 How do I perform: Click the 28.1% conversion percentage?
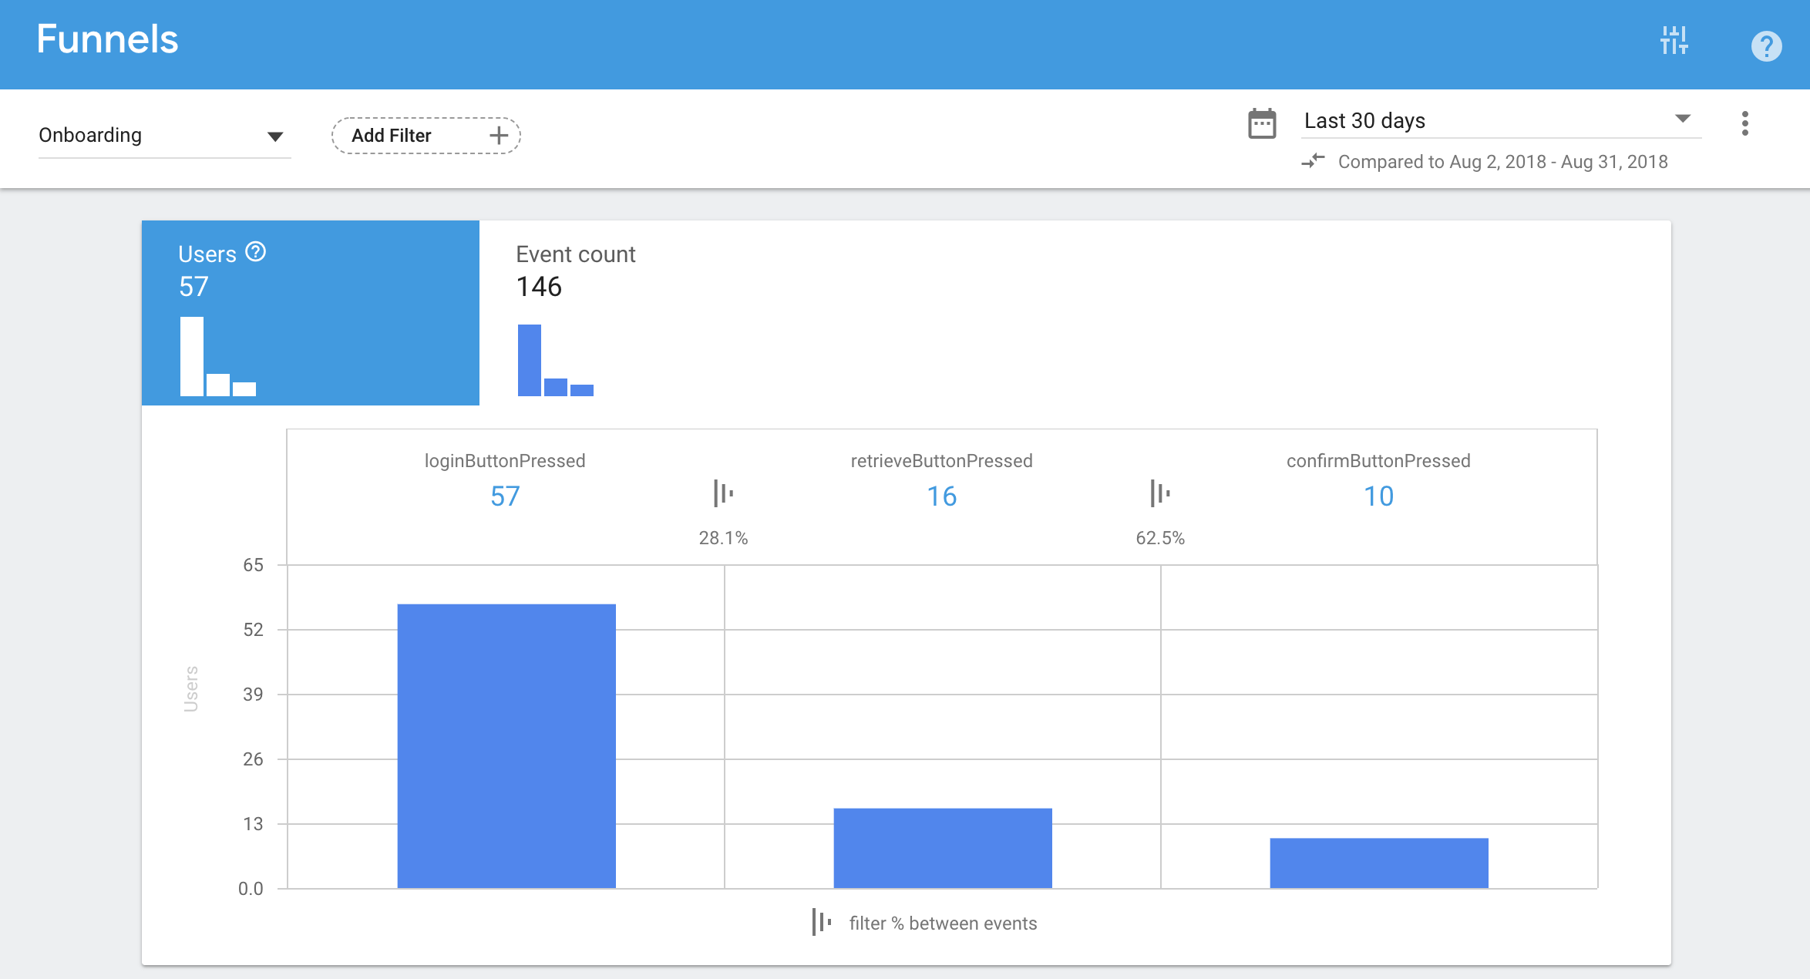(x=723, y=538)
